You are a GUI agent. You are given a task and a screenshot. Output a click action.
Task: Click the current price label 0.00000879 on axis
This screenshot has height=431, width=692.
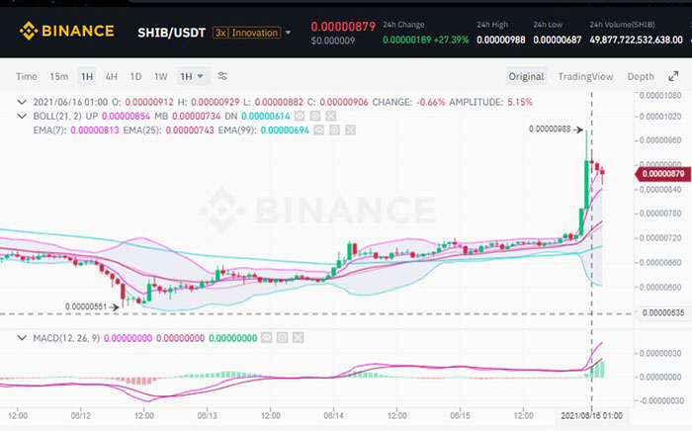(x=663, y=174)
